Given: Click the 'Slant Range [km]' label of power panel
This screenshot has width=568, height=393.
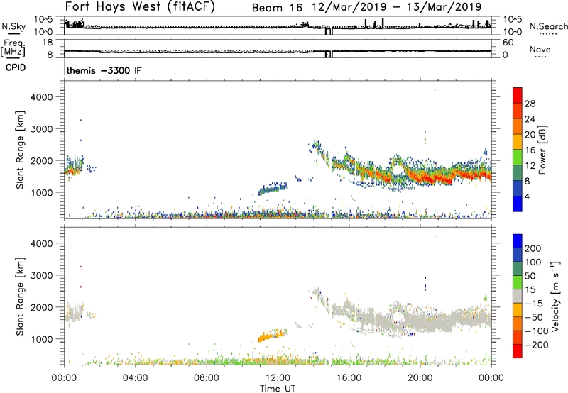Looking at the screenshot, I should [x=20, y=150].
